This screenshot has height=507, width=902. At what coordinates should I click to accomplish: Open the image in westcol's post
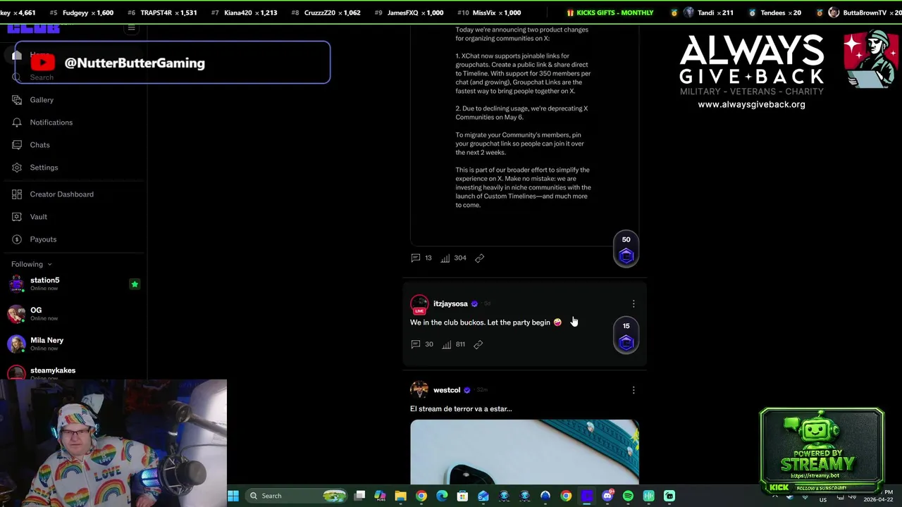coord(524,452)
